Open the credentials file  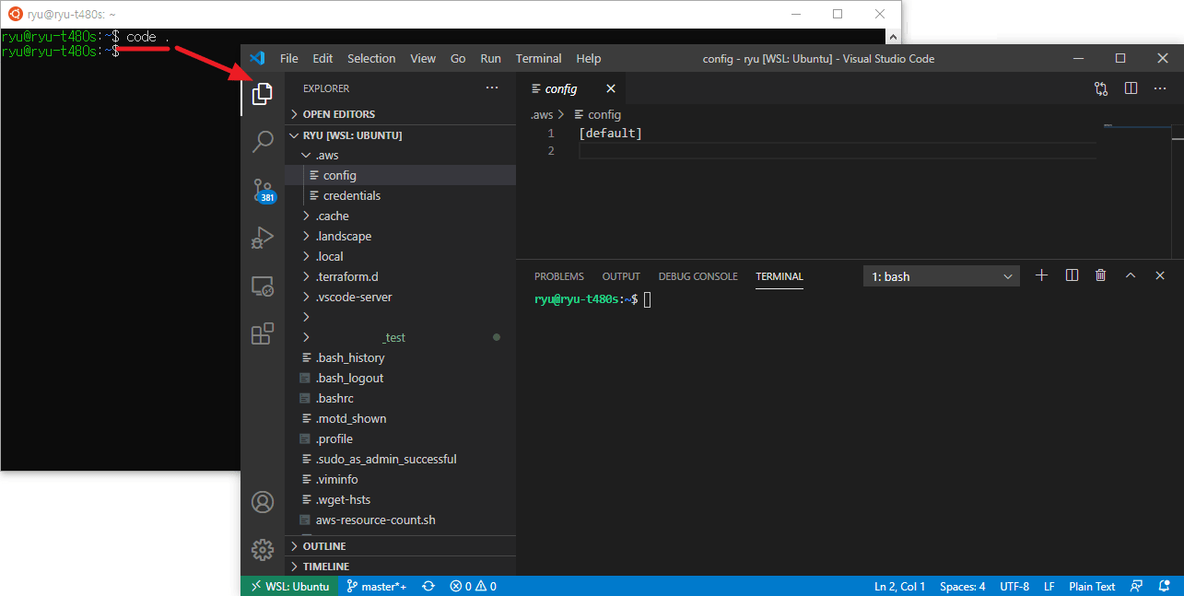coord(401,196)
